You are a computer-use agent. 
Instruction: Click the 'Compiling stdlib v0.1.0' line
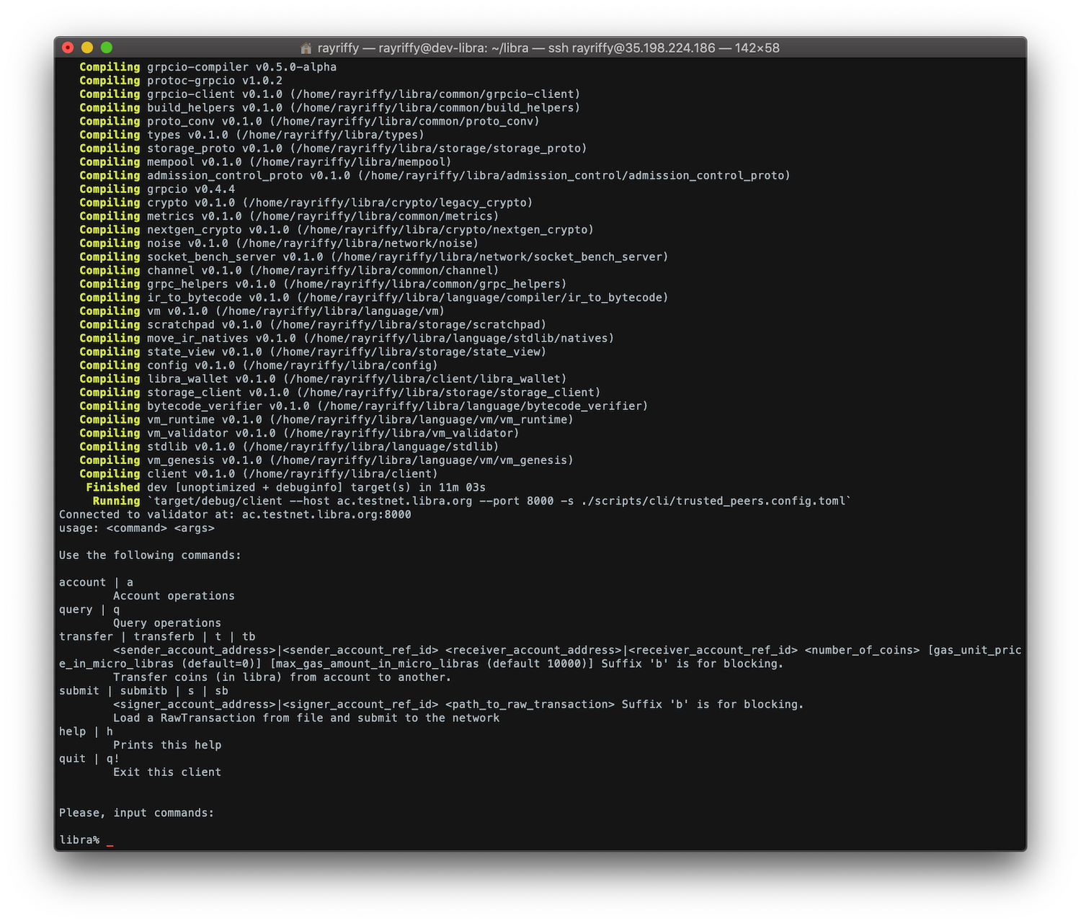[x=290, y=447]
